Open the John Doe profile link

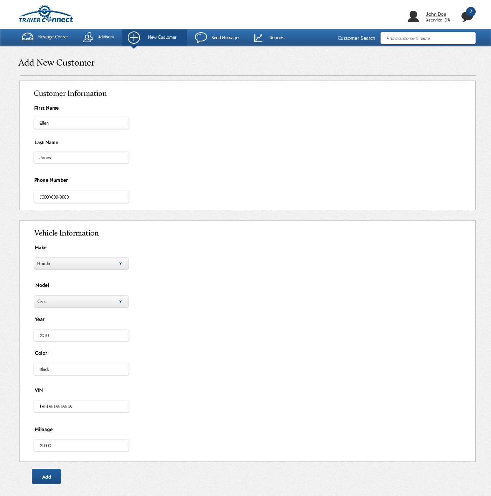[436, 14]
